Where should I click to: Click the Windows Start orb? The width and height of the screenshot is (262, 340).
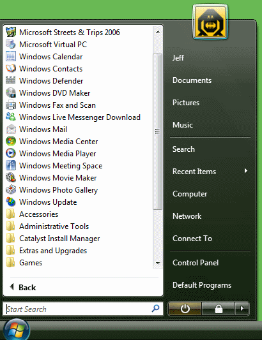click(17, 330)
